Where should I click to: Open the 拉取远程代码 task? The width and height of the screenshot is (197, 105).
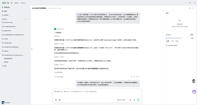point(8,58)
